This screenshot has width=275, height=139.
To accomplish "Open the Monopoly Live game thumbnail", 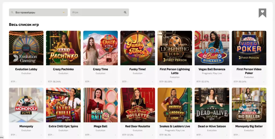I will click(26, 105).
